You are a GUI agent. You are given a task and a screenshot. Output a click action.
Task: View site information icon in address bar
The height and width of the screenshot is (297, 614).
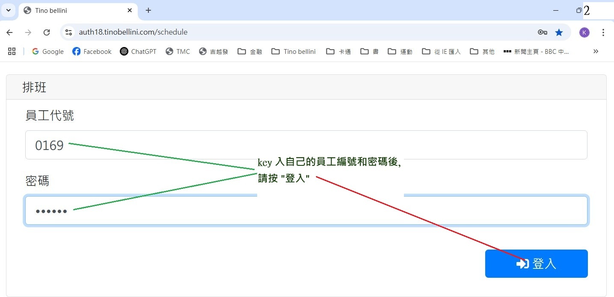(68, 32)
